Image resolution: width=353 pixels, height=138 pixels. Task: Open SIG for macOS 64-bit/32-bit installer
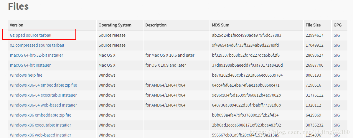click(337, 55)
